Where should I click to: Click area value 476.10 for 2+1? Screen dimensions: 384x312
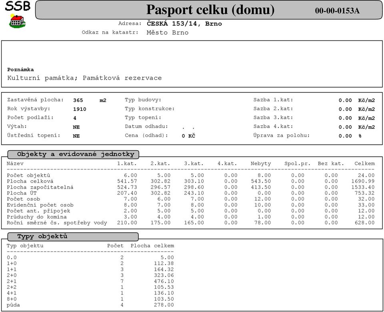pos(164,281)
